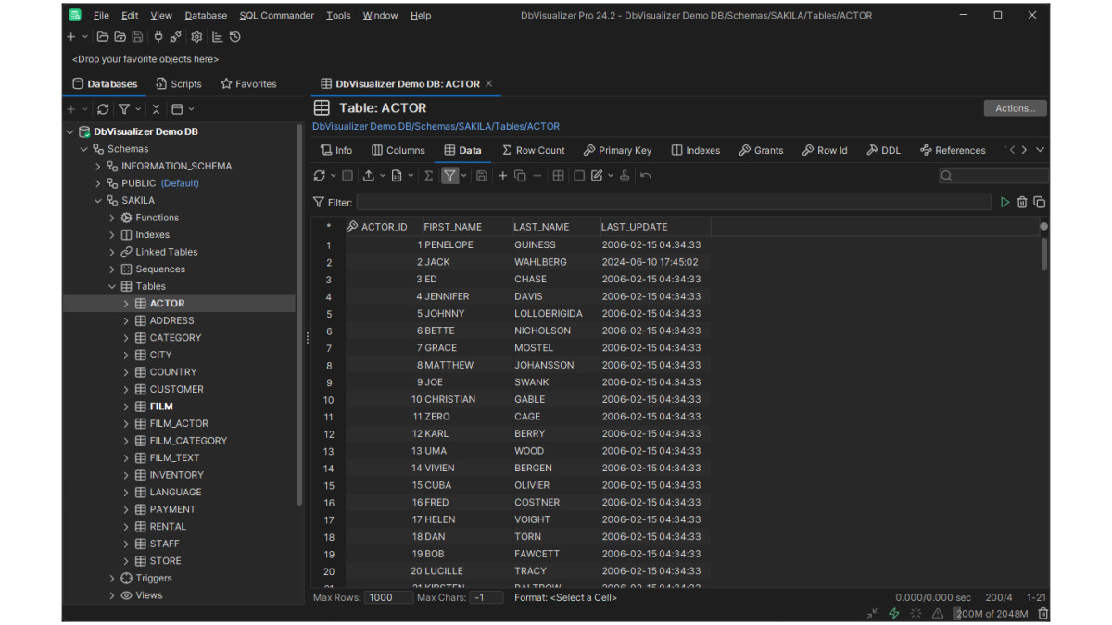This screenshot has width=1112, height=625.
Task: Select the FILM_ACTOR table in tree
Action: 179,423
